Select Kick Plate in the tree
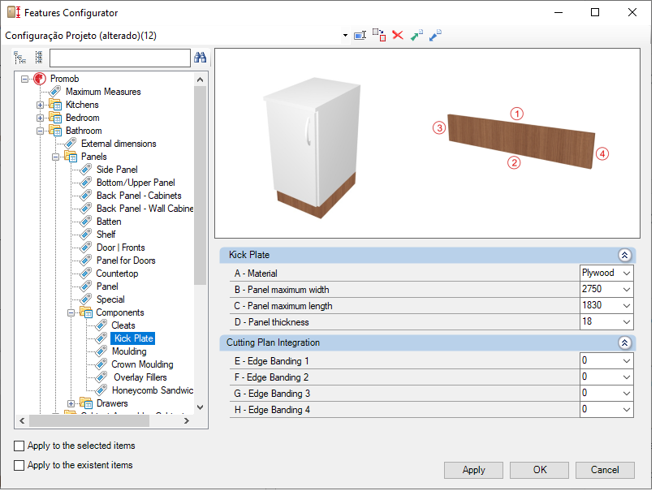The width and height of the screenshot is (660, 491). [133, 338]
